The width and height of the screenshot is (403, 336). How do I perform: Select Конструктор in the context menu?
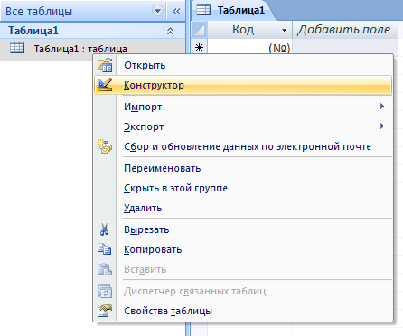[x=243, y=85]
